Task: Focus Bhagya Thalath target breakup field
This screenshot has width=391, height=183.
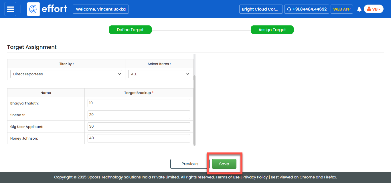Action: [x=139, y=103]
